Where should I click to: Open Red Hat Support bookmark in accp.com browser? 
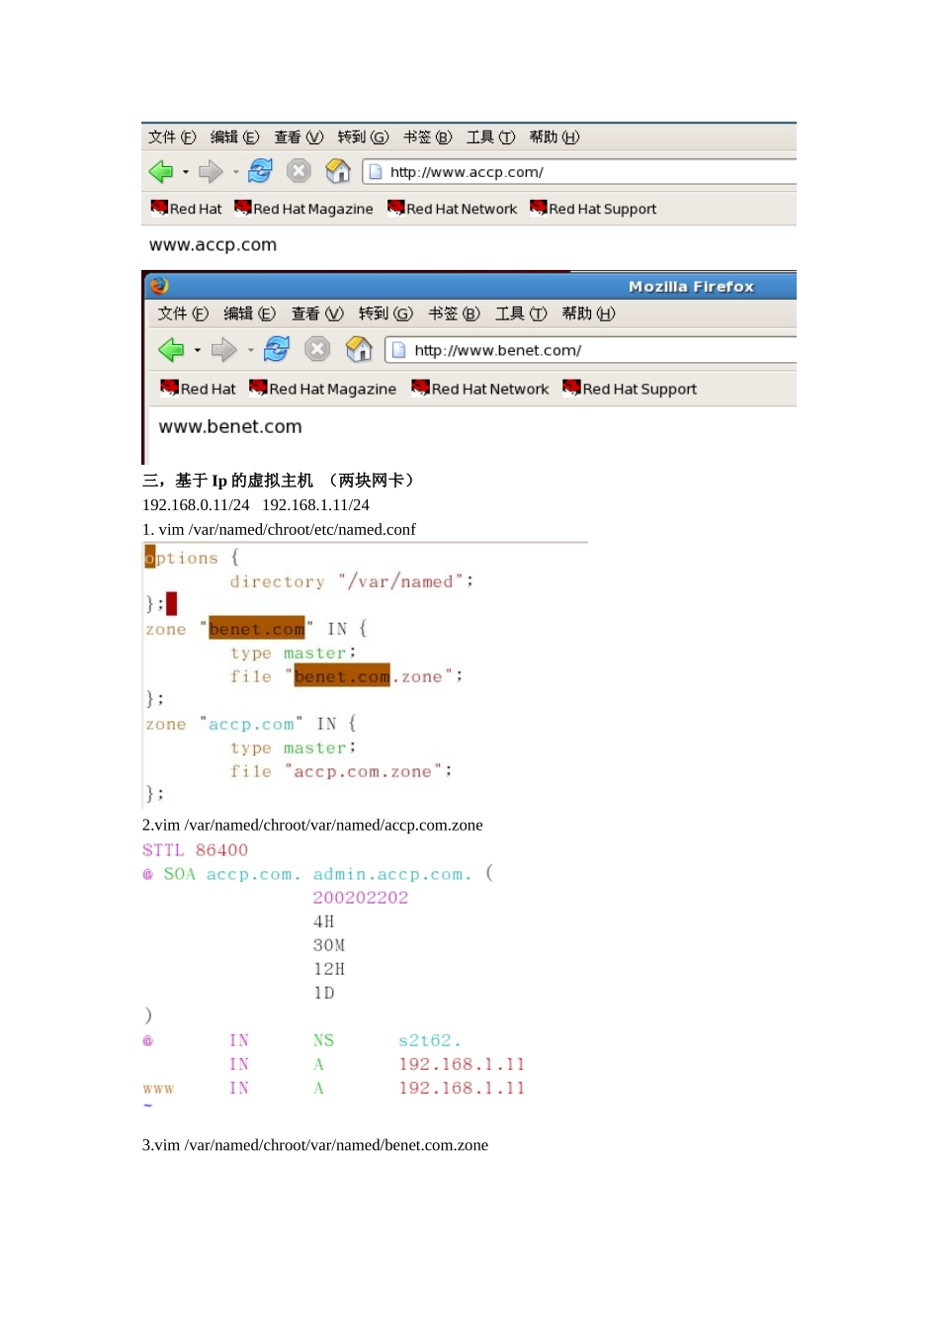coord(593,209)
